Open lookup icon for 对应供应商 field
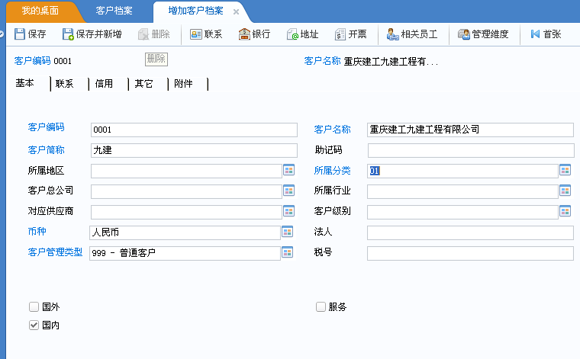The width and height of the screenshot is (580, 359). 289,211
